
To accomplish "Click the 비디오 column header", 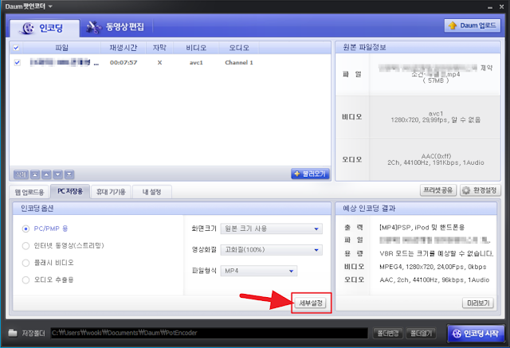I will coord(196,48).
